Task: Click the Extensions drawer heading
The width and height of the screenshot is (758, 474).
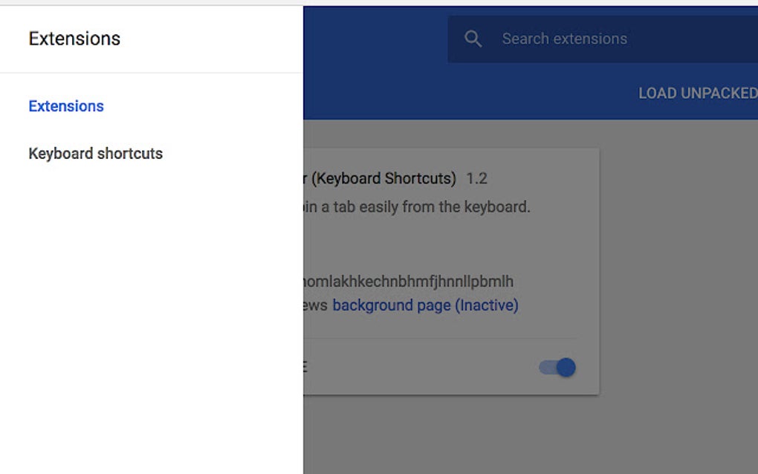Action: click(74, 38)
